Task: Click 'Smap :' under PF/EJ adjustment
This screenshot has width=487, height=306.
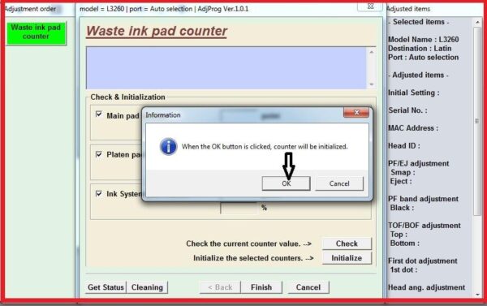Action: (403, 172)
